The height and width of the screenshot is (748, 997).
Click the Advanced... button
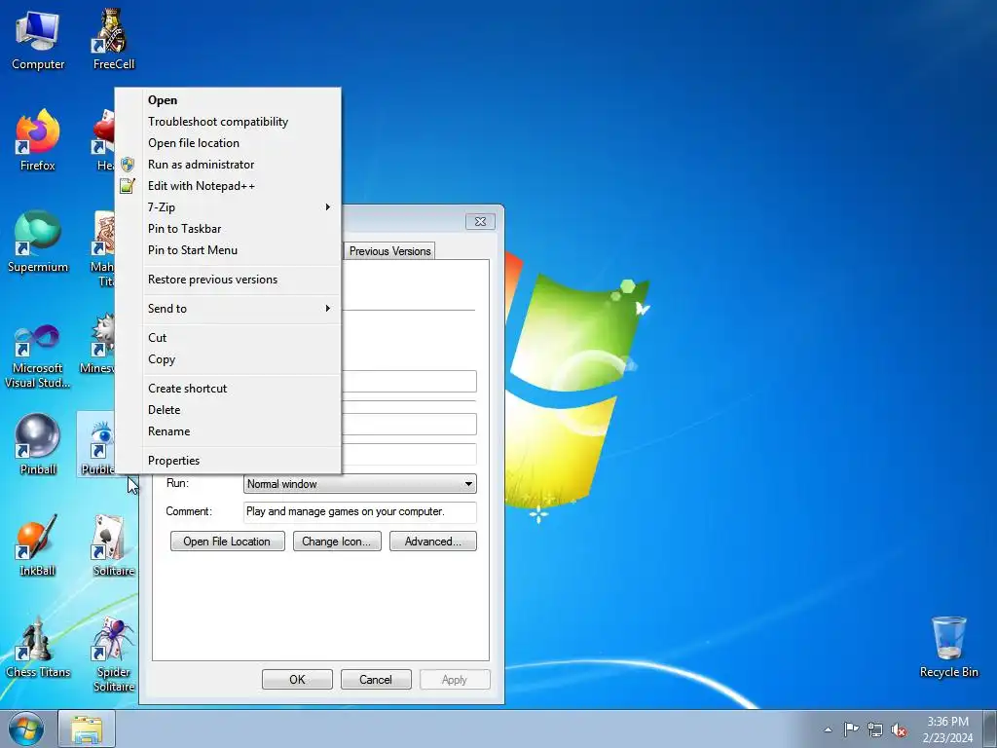433,542
